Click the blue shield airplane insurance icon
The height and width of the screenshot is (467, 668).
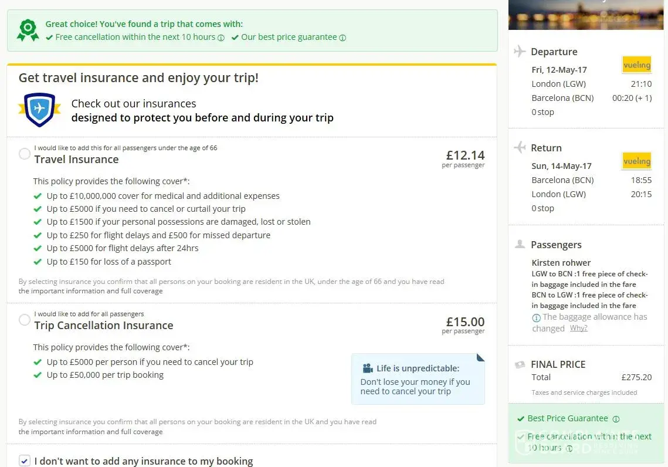click(x=39, y=110)
